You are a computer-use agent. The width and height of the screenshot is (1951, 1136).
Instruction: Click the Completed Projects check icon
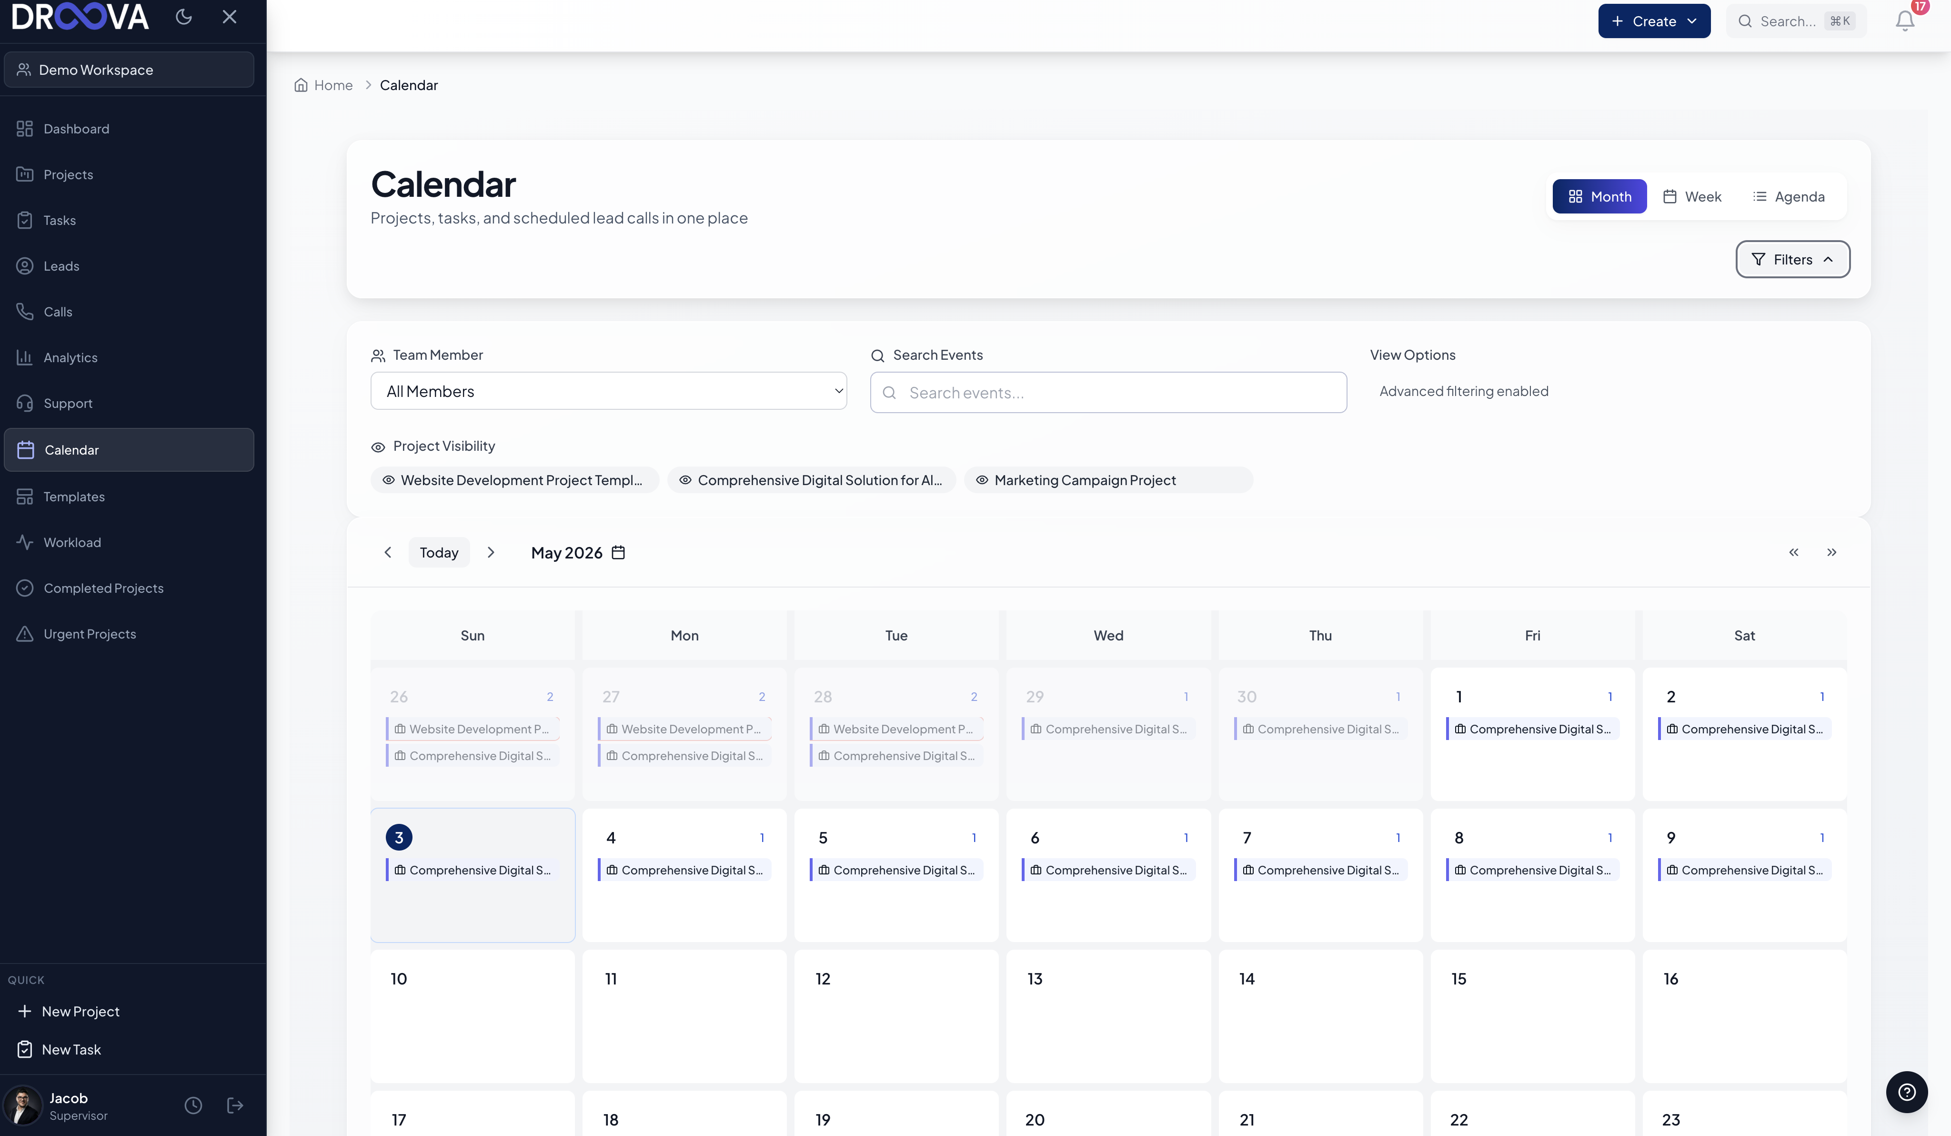tap(25, 588)
